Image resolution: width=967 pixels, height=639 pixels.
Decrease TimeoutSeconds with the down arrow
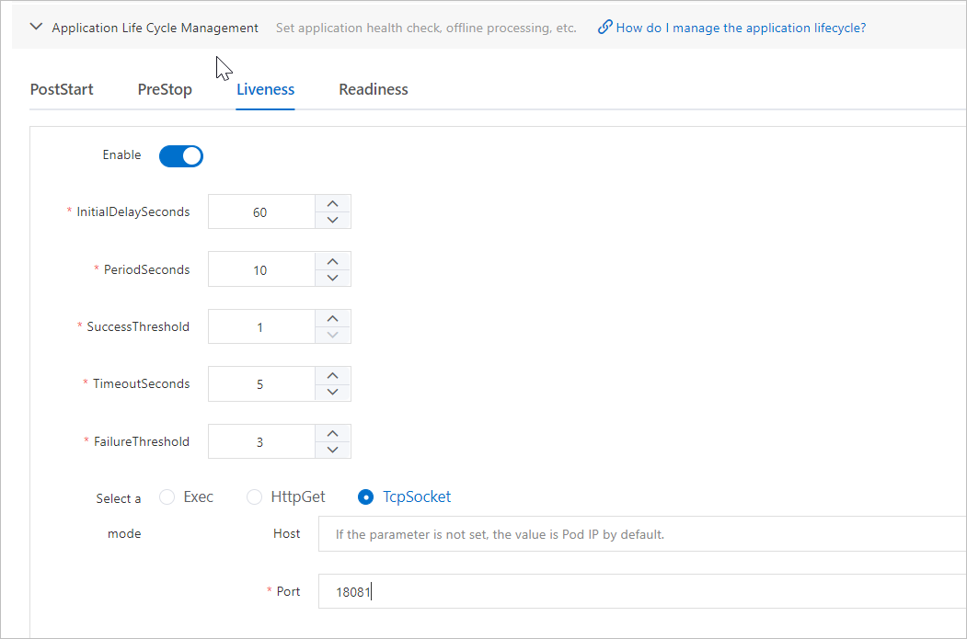(x=332, y=393)
